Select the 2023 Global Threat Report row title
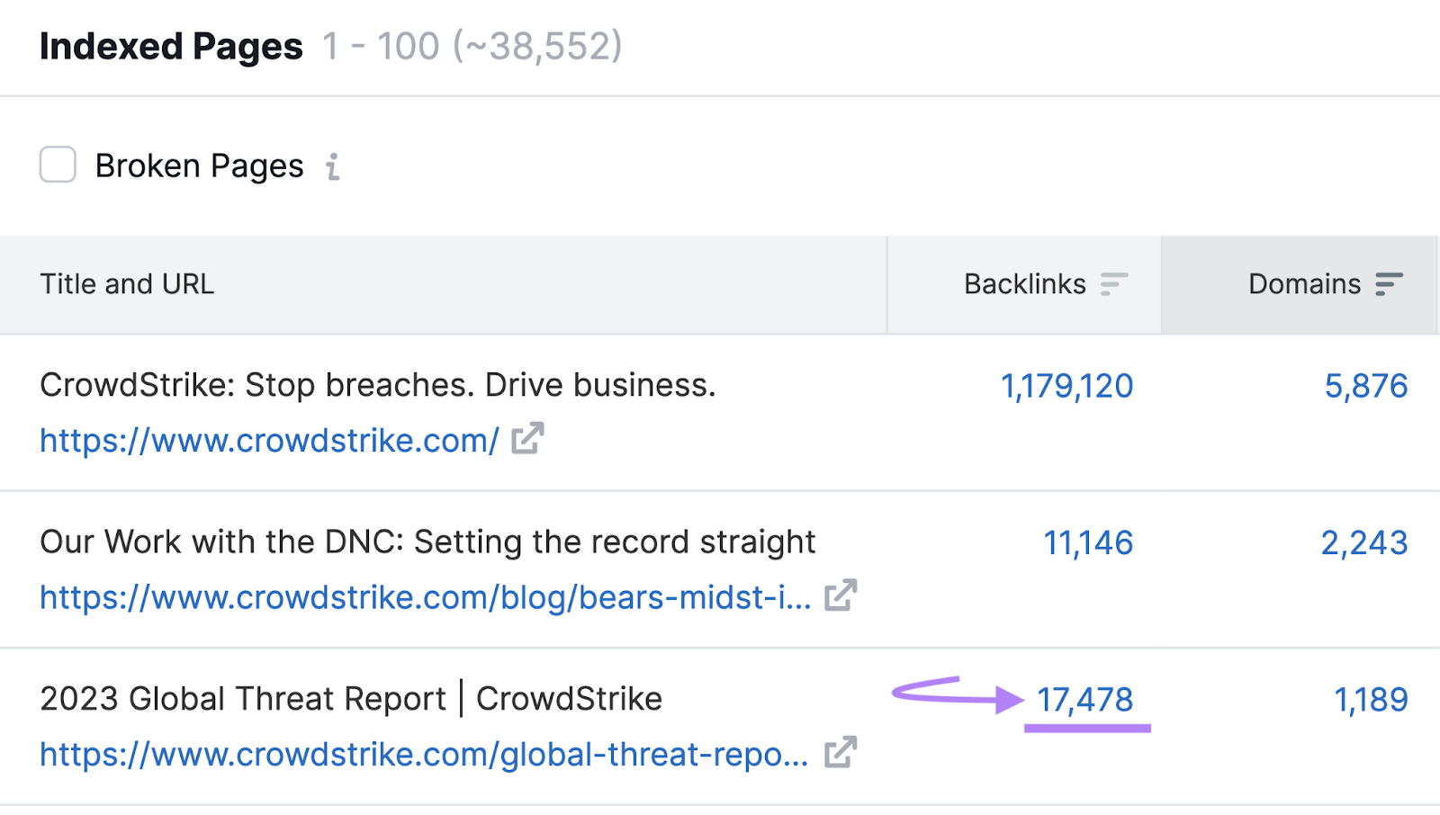The height and width of the screenshot is (815, 1440). pos(351,698)
